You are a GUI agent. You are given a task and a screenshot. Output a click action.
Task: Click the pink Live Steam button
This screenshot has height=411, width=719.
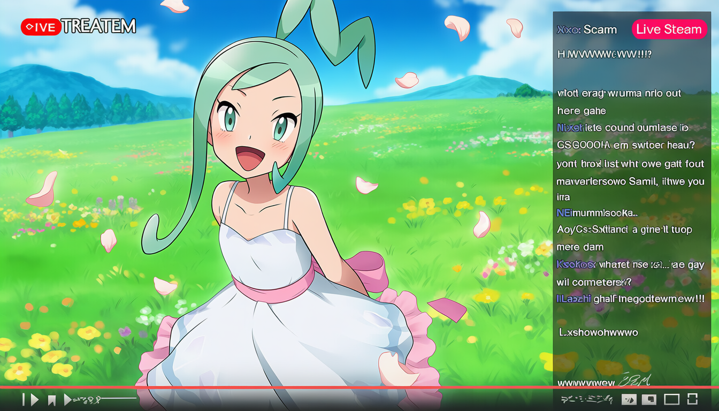pyautogui.click(x=669, y=29)
